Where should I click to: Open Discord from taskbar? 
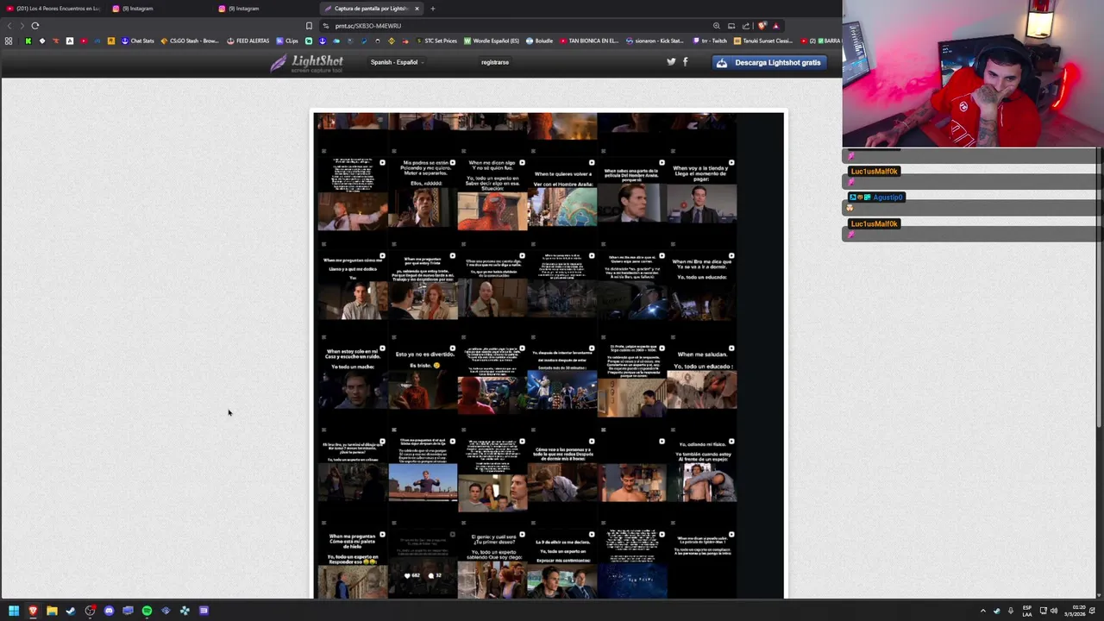109,611
